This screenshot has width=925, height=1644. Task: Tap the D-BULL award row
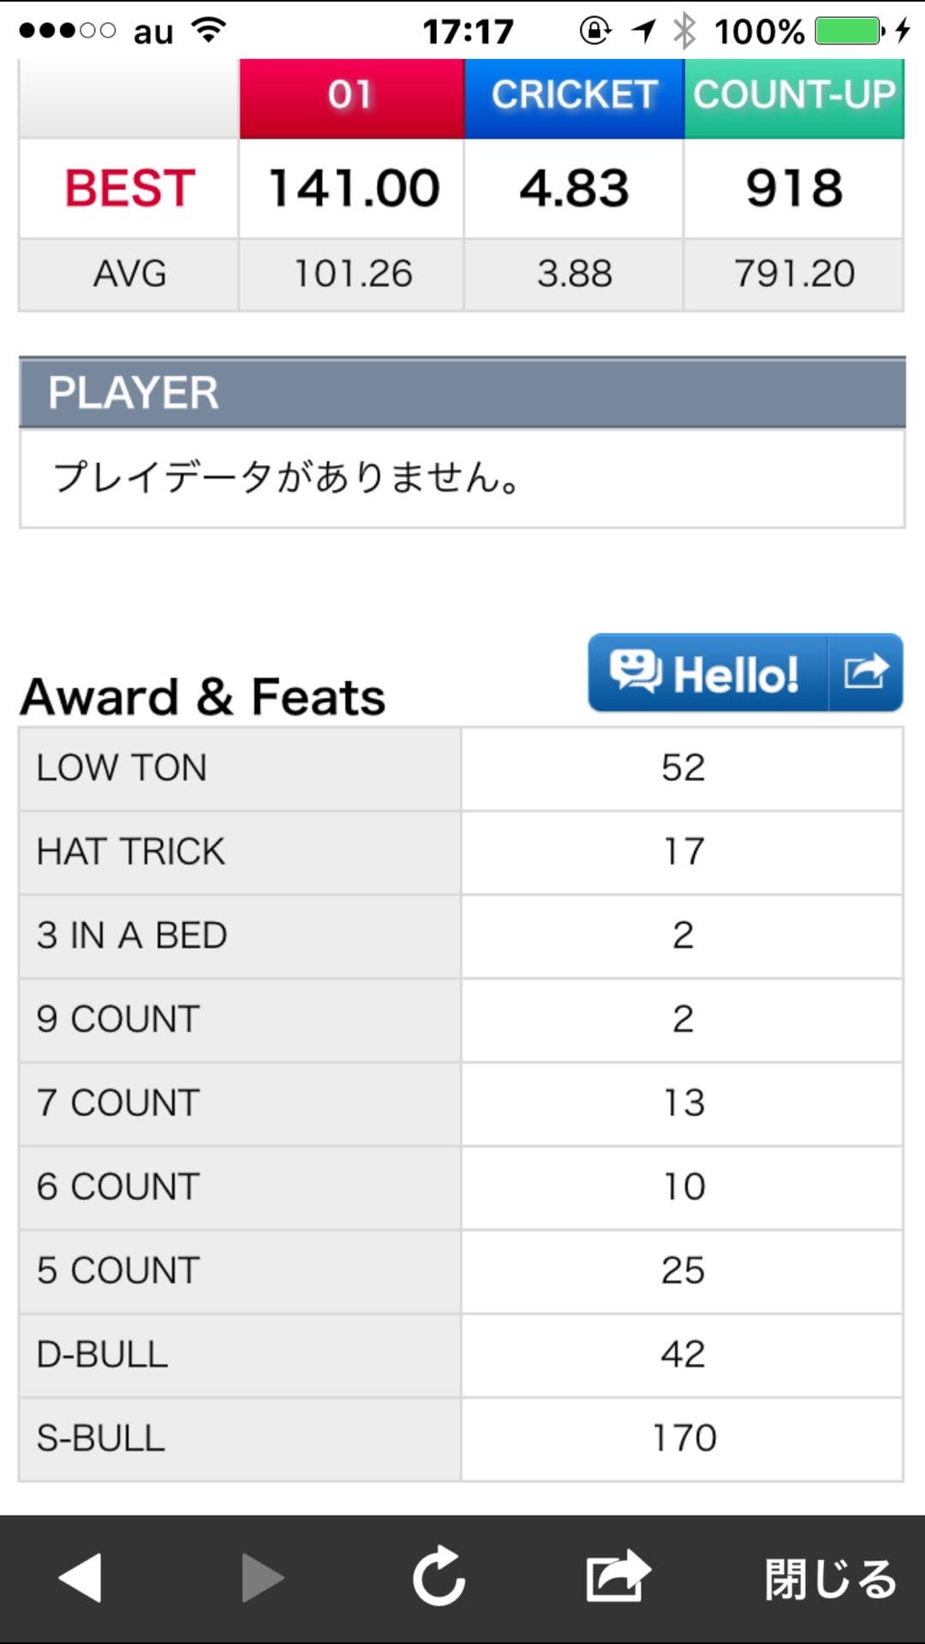(240, 1355)
